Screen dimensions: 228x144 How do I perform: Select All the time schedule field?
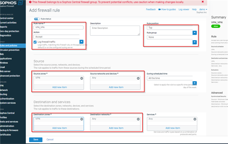170,78
